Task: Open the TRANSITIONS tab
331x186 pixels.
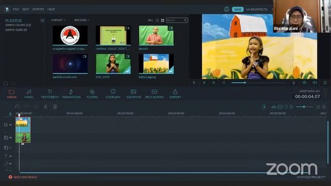Action: click(71, 94)
